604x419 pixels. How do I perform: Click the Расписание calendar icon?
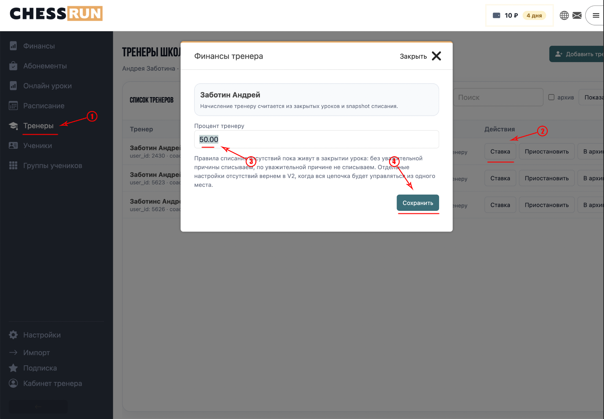(13, 106)
